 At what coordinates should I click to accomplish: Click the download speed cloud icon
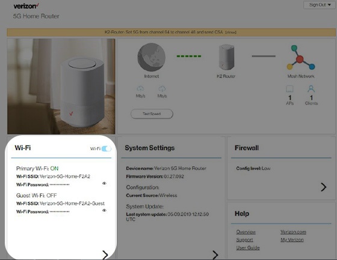click(140, 88)
